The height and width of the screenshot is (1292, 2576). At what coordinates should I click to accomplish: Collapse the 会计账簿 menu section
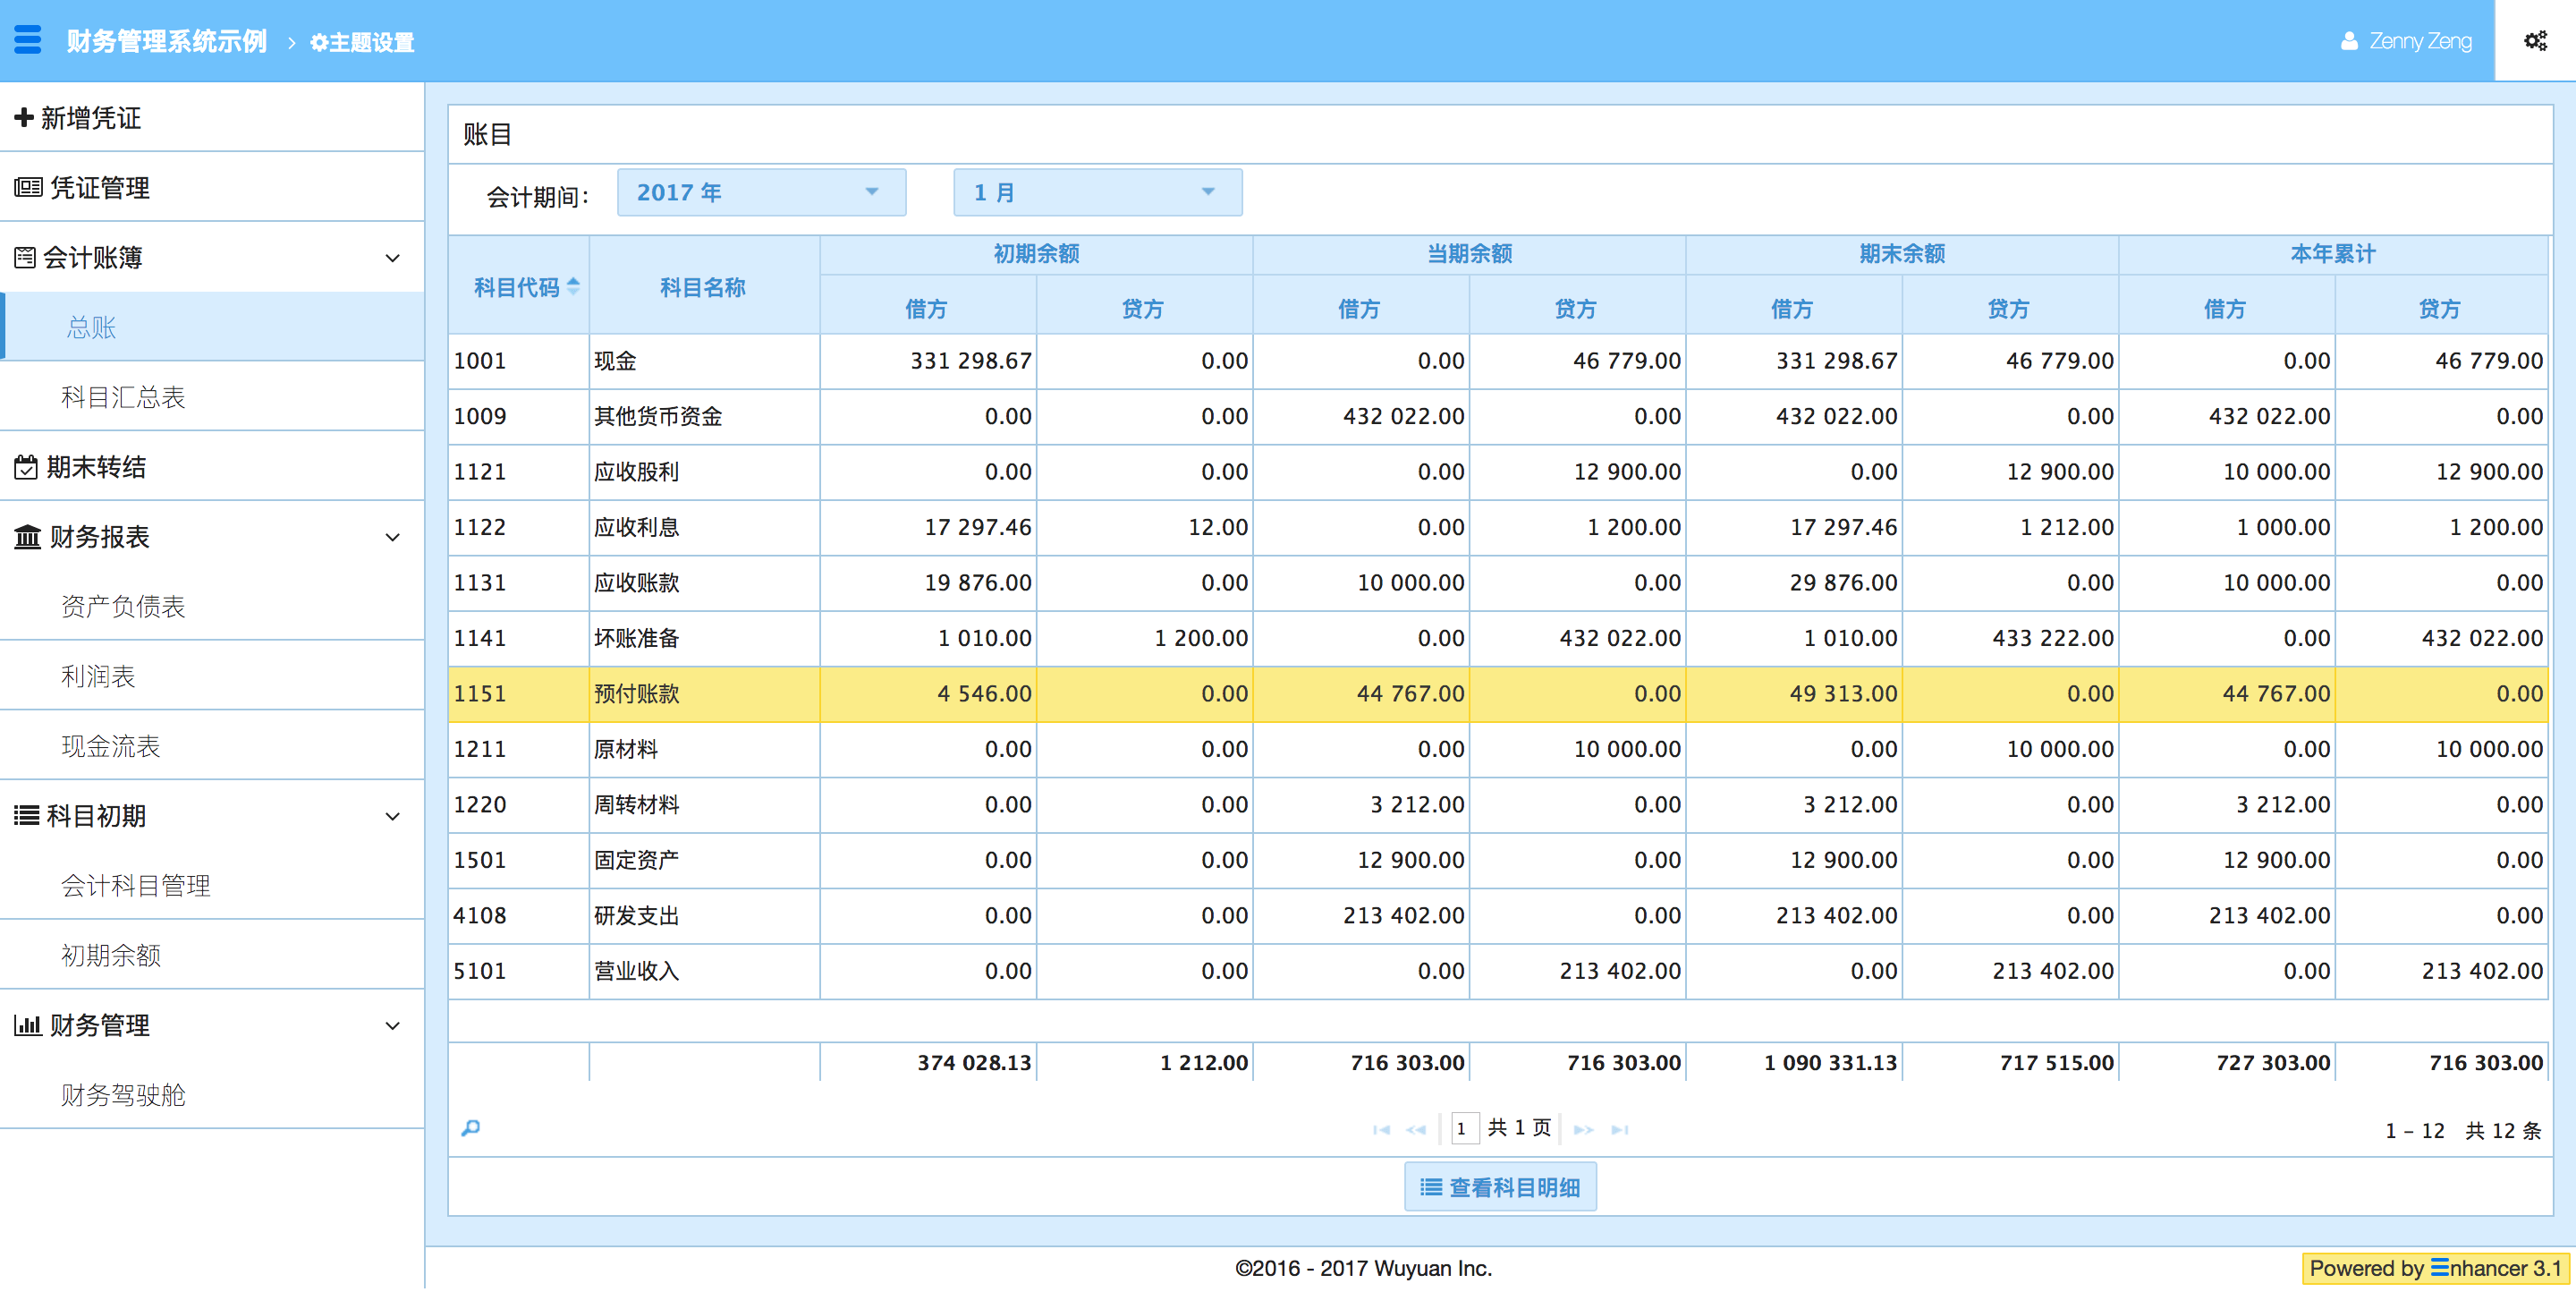[x=392, y=258]
